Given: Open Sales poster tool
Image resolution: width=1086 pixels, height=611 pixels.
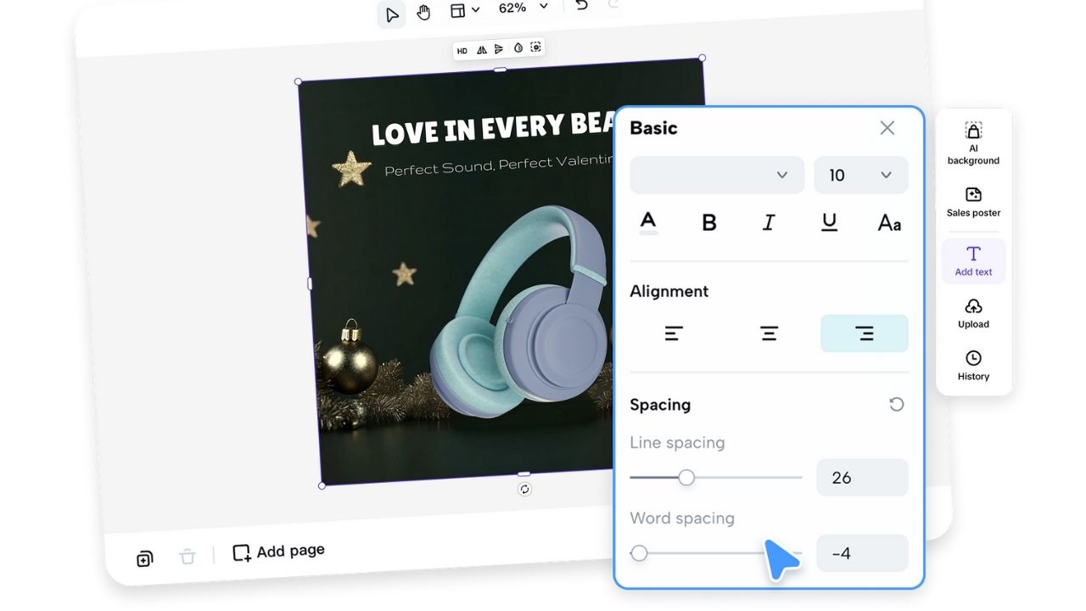Looking at the screenshot, I should [x=973, y=203].
